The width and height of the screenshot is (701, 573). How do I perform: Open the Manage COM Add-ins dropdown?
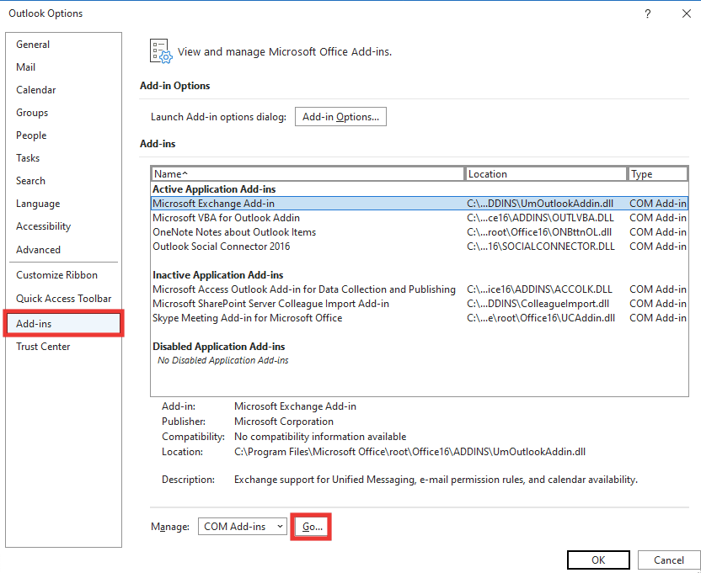[x=243, y=527]
